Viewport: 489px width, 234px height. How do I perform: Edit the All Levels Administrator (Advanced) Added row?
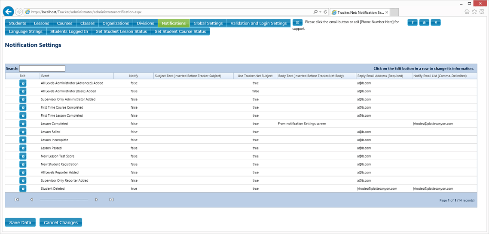[x=23, y=83]
